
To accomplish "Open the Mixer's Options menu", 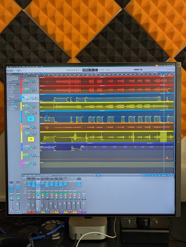I will click(29, 176).
